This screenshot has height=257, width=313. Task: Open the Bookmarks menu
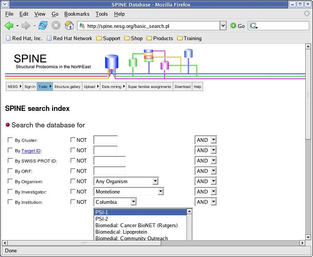[x=77, y=14]
